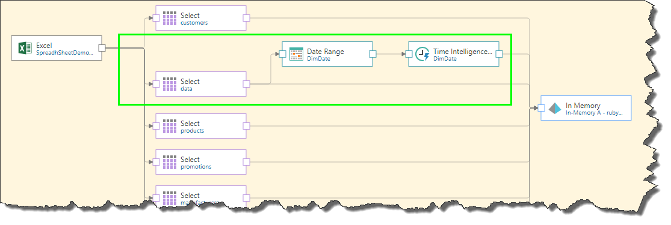Click the SpreadhSheetDemo label on Excel node
Screen dimensions: 671x225
pos(64,53)
